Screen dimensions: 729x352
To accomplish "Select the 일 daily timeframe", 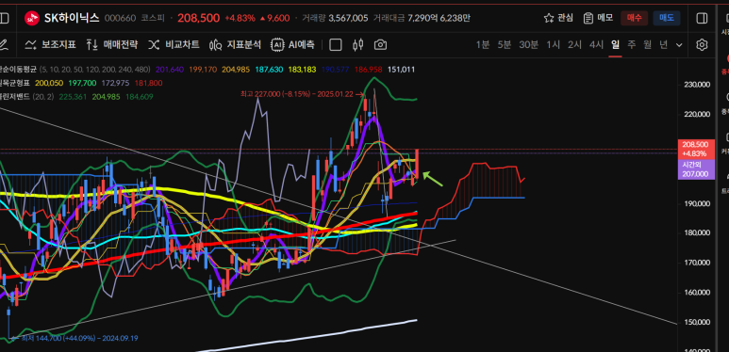I will 615,45.
